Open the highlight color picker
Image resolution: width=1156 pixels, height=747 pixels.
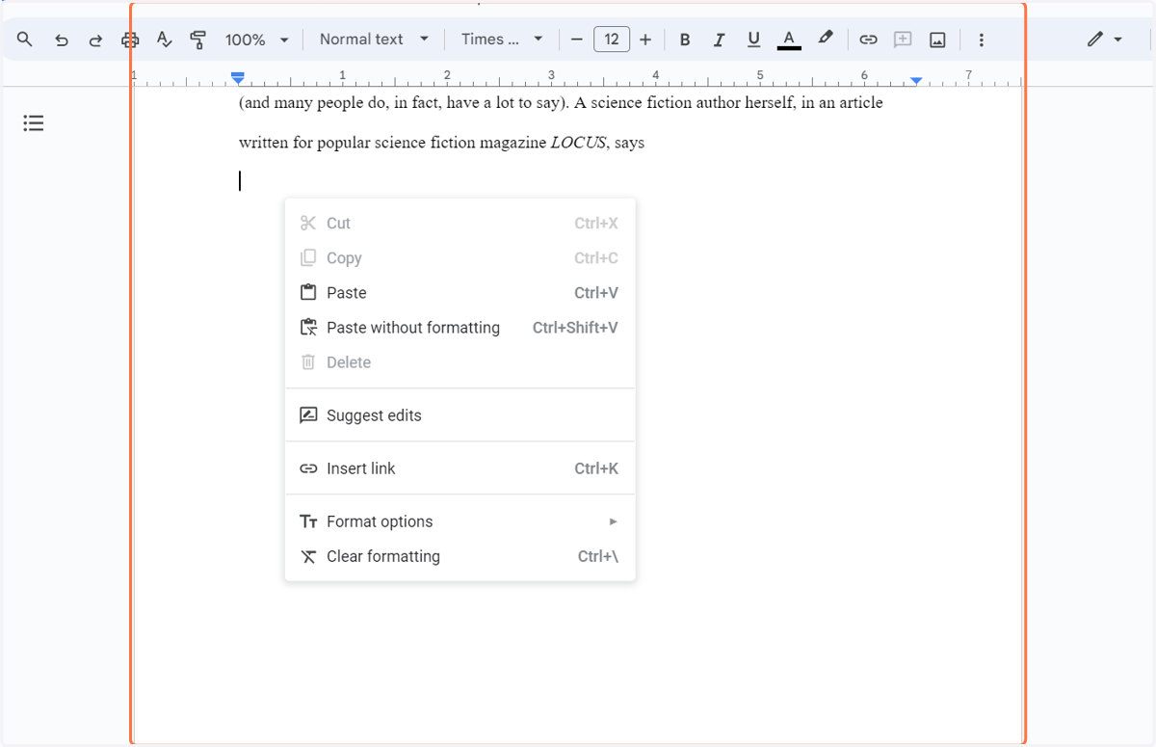(x=825, y=39)
